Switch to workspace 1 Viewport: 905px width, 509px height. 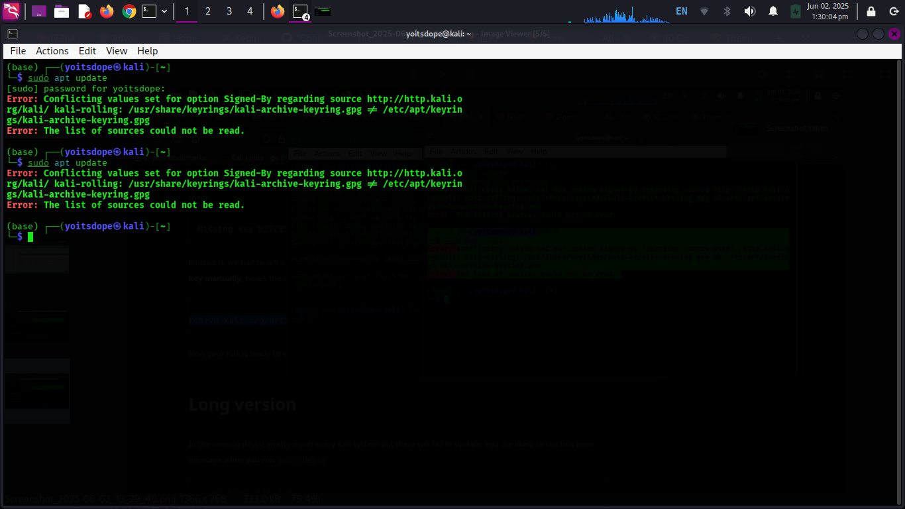[x=187, y=11]
